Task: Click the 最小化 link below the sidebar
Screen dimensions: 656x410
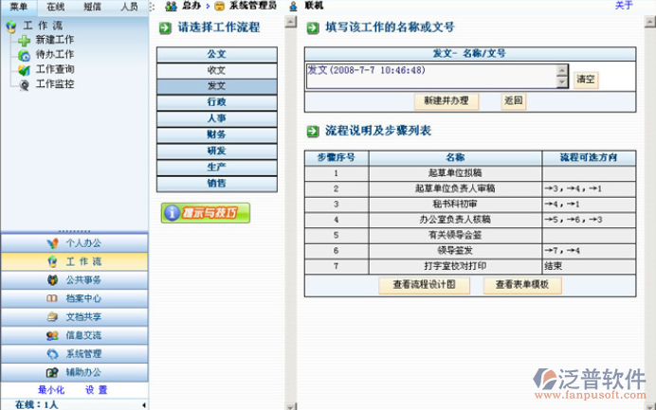Action: 51,390
